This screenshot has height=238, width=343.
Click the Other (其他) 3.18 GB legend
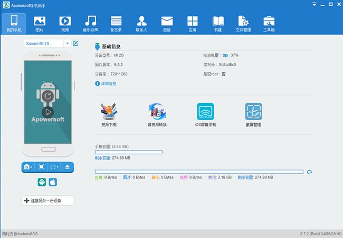coord(220,177)
